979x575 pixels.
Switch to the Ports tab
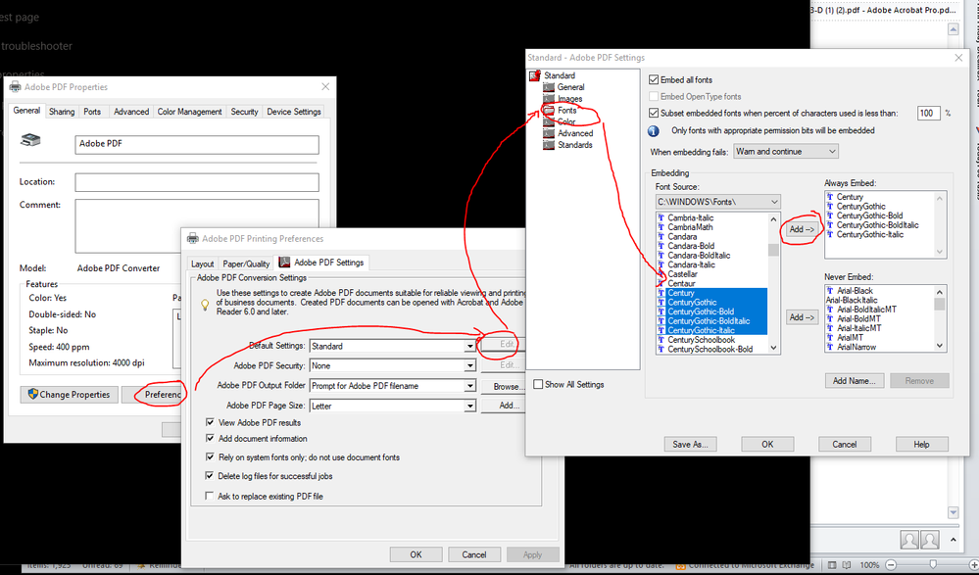click(92, 112)
